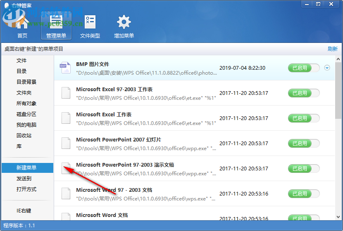Image resolution: width=343 pixels, height=231 pixels.
Task: Click date 2019-07-04 8:22:30
Action: click(243, 68)
